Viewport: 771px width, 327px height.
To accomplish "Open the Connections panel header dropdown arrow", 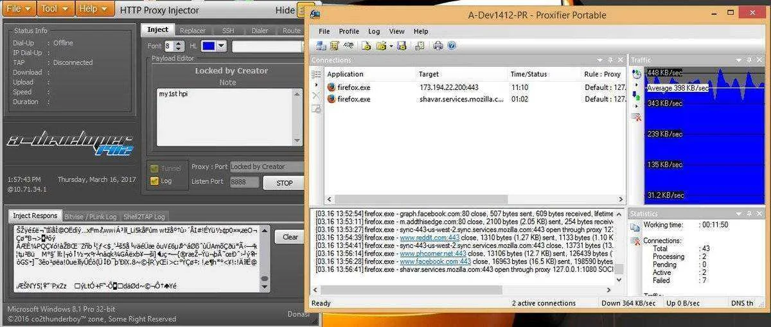I will tap(599, 60).
